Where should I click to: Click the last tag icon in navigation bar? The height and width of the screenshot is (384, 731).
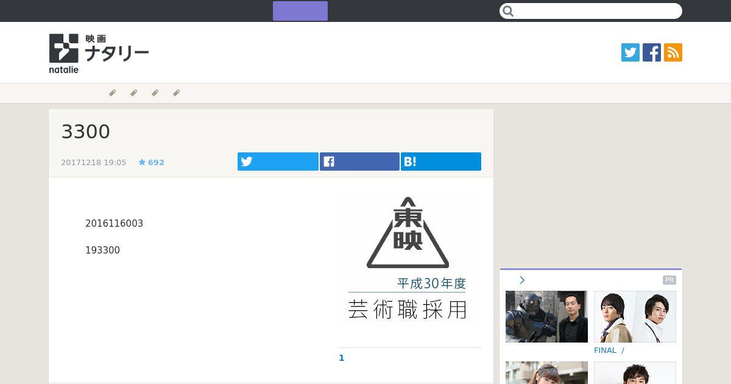[176, 93]
